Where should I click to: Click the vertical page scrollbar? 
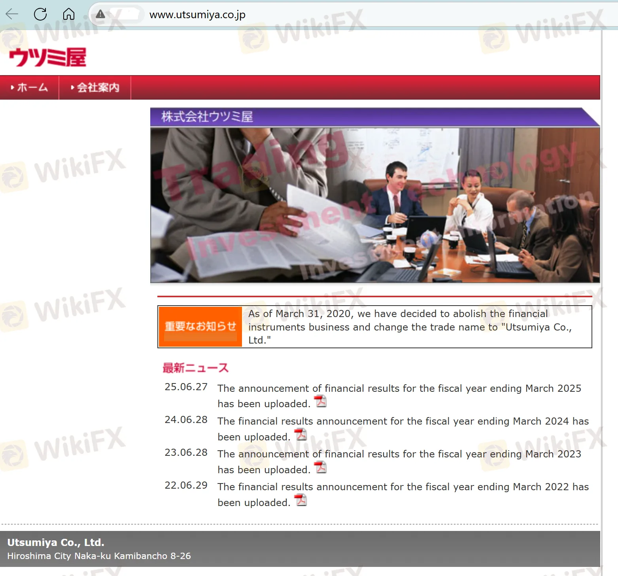point(603,277)
